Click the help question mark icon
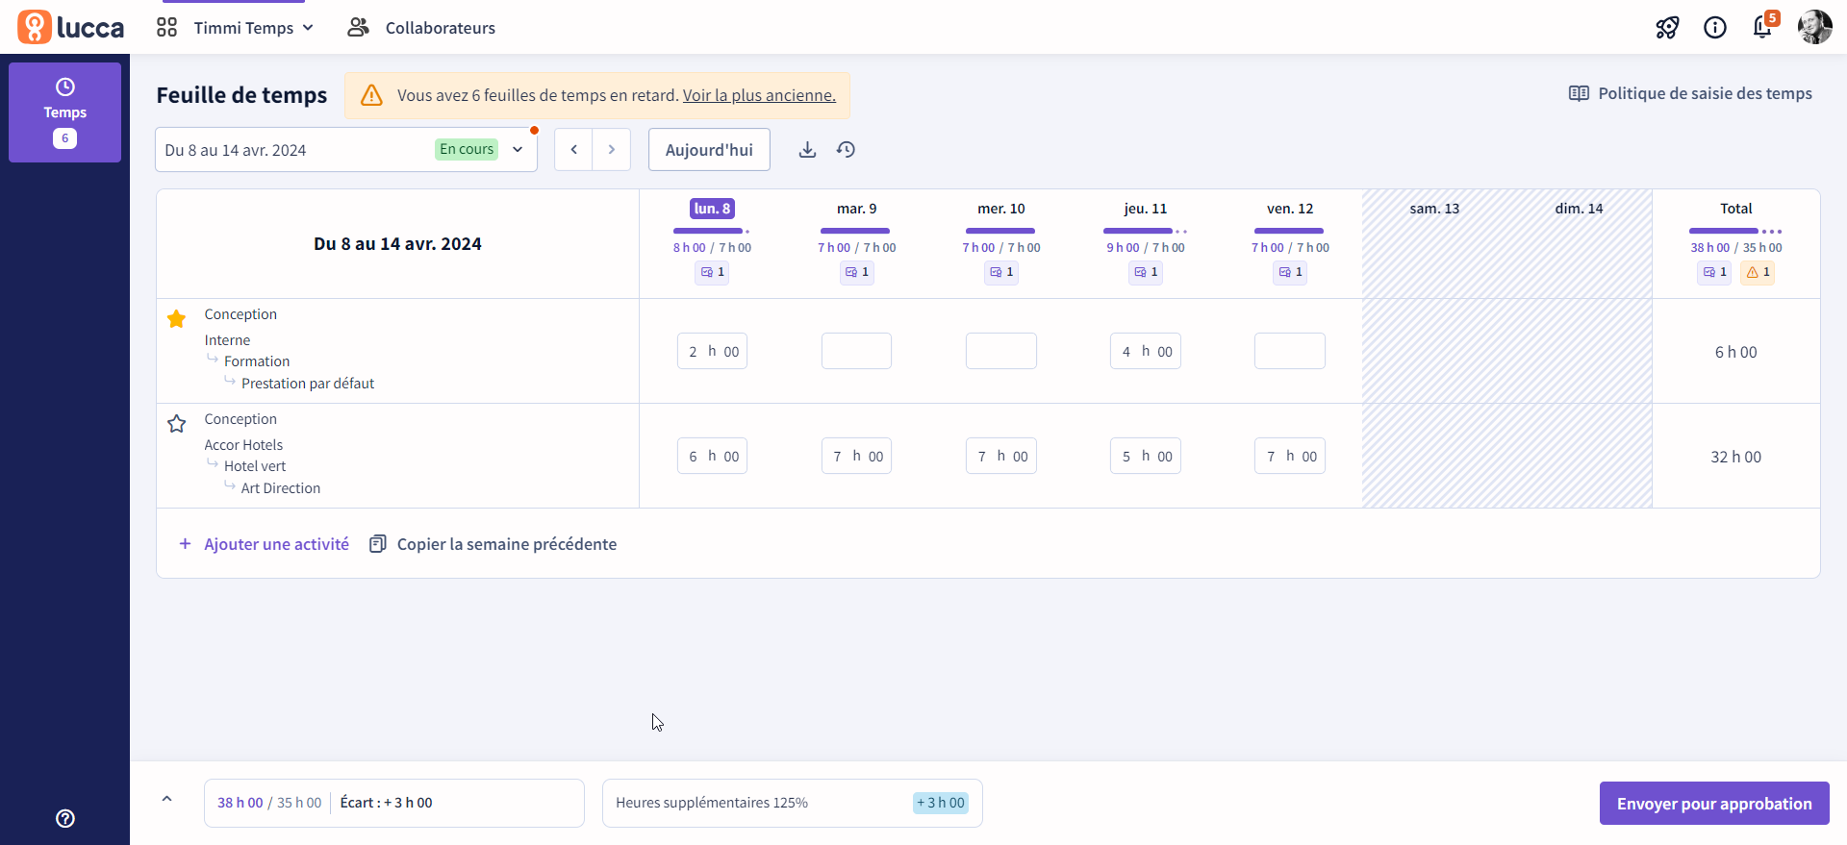 coord(65,818)
